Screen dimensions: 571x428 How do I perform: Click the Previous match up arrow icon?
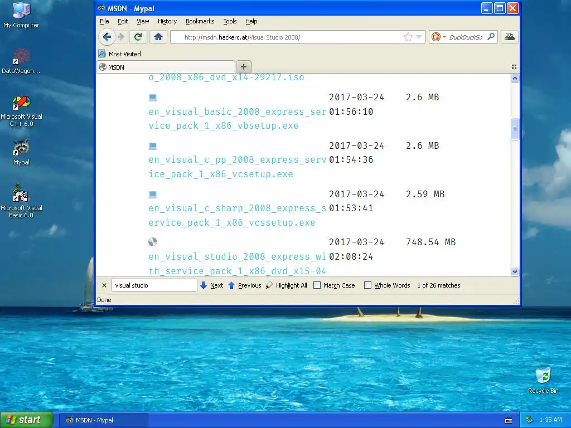(231, 285)
